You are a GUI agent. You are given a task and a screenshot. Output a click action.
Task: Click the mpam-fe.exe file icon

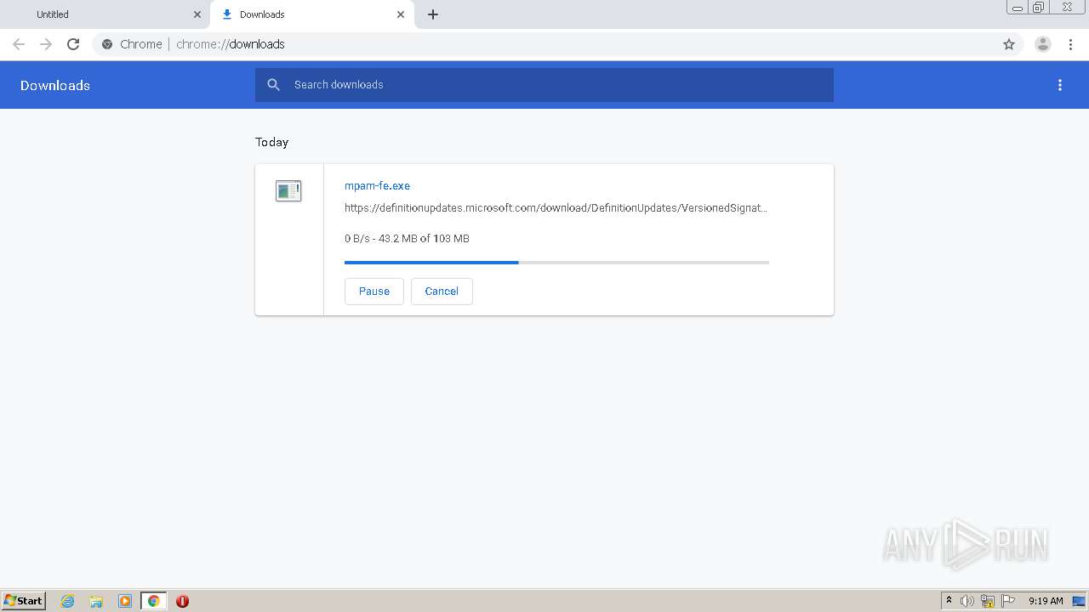(288, 191)
